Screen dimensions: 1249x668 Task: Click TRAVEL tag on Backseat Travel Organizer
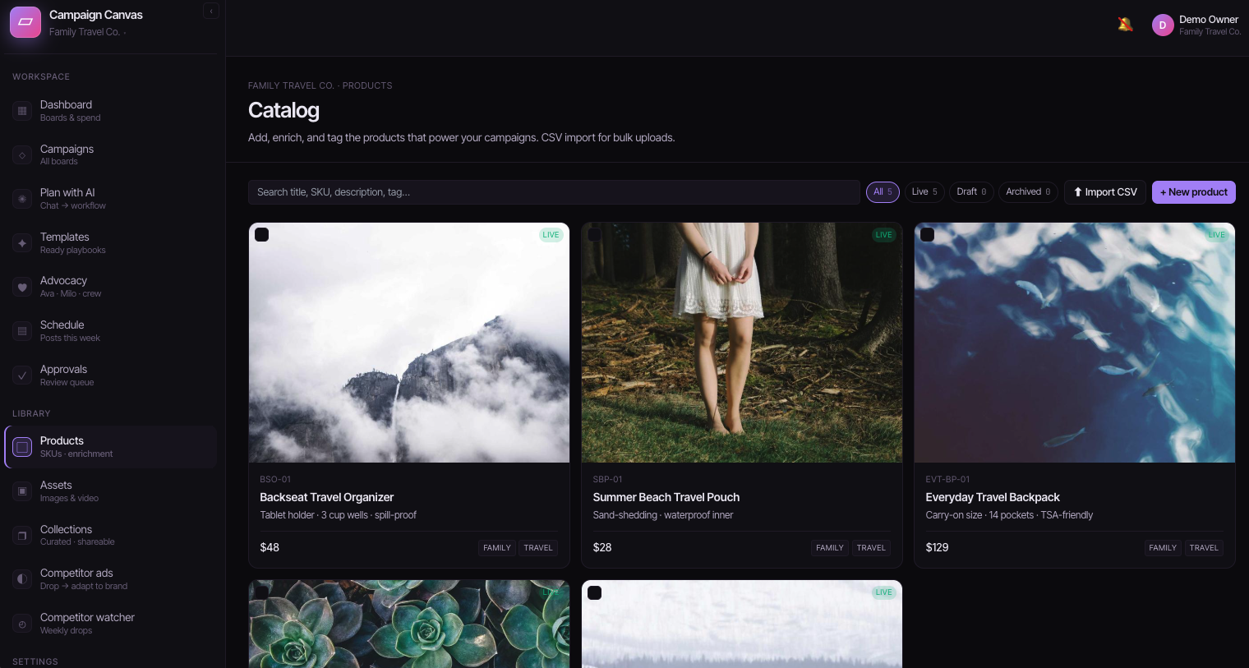(x=538, y=548)
